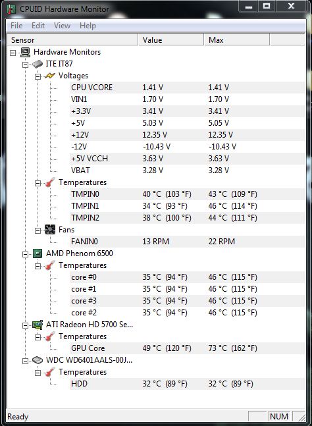Select the FANIN0 fan row
The width and height of the screenshot is (312, 426).
pyautogui.click(x=187, y=242)
